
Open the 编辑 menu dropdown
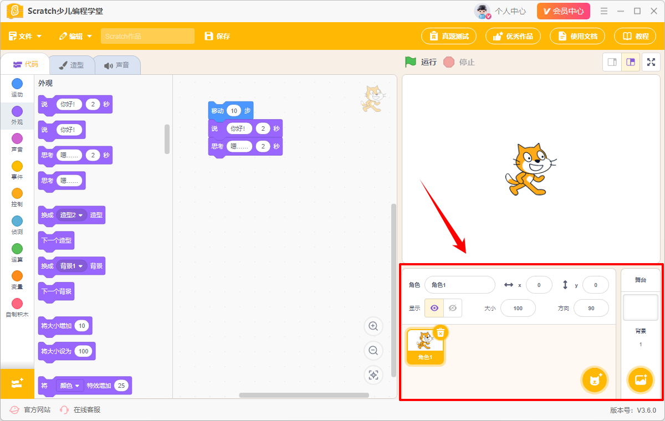click(x=75, y=37)
